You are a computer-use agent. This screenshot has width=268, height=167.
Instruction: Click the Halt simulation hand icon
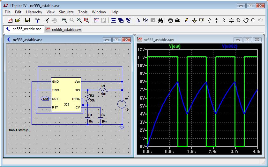pos(54,20)
